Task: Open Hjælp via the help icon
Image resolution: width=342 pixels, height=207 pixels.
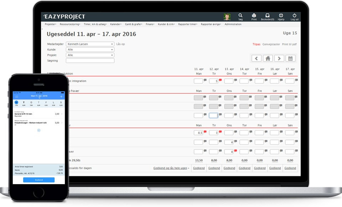Action: click(x=281, y=16)
